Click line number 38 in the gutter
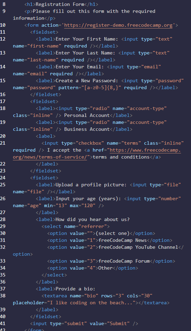Screen dimensions: 191x331 [x=3, y=296]
